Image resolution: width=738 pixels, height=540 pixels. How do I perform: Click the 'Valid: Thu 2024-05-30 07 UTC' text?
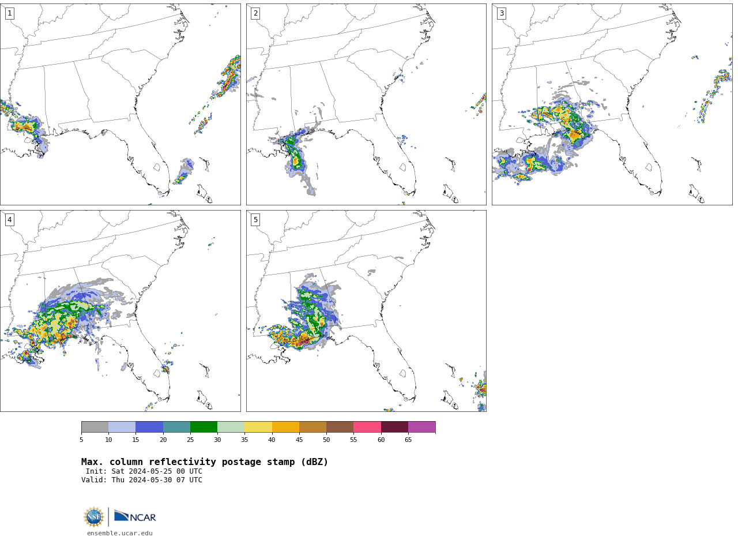142,480
